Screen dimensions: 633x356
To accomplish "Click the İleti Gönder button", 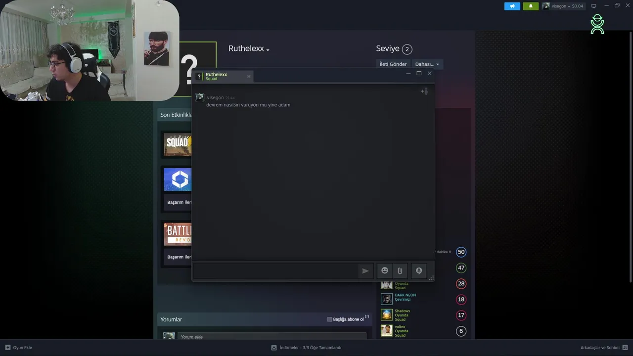I will tap(393, 64).
